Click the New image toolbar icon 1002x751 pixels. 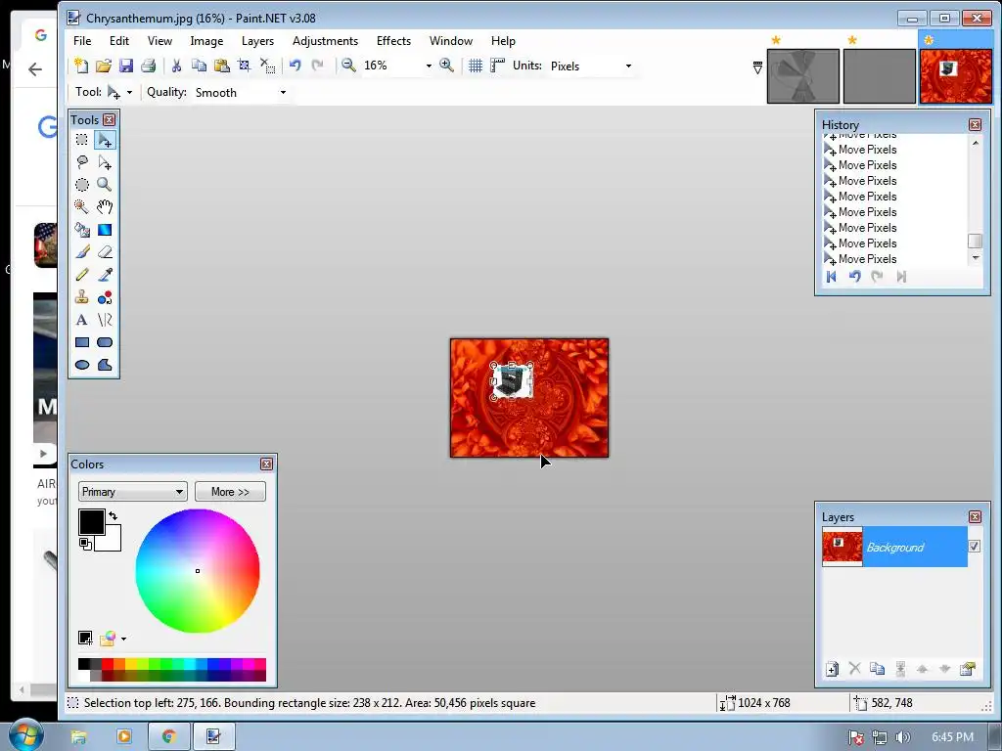(81, 66)
